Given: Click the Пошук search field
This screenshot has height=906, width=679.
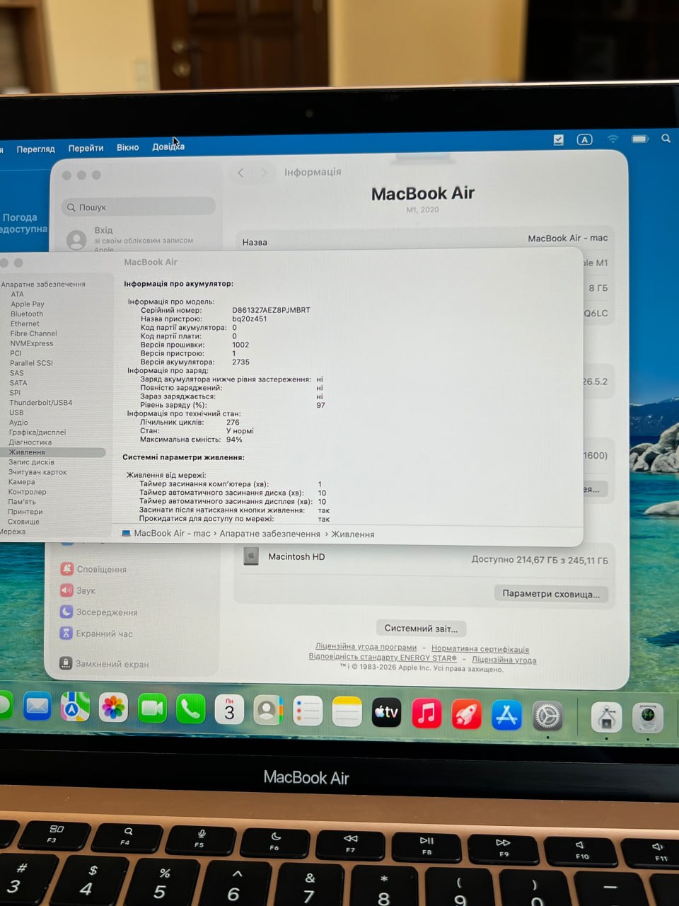Looking at the screenshot, I should tap(138, 207).
